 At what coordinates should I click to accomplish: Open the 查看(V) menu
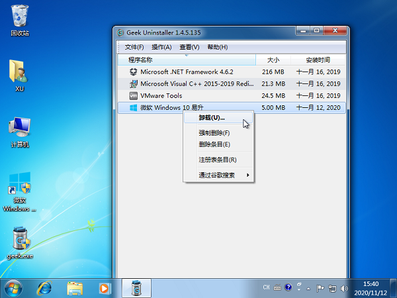189,47
